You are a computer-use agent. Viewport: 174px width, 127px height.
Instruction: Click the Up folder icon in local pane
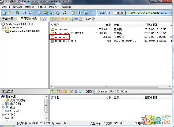(52, 91)
